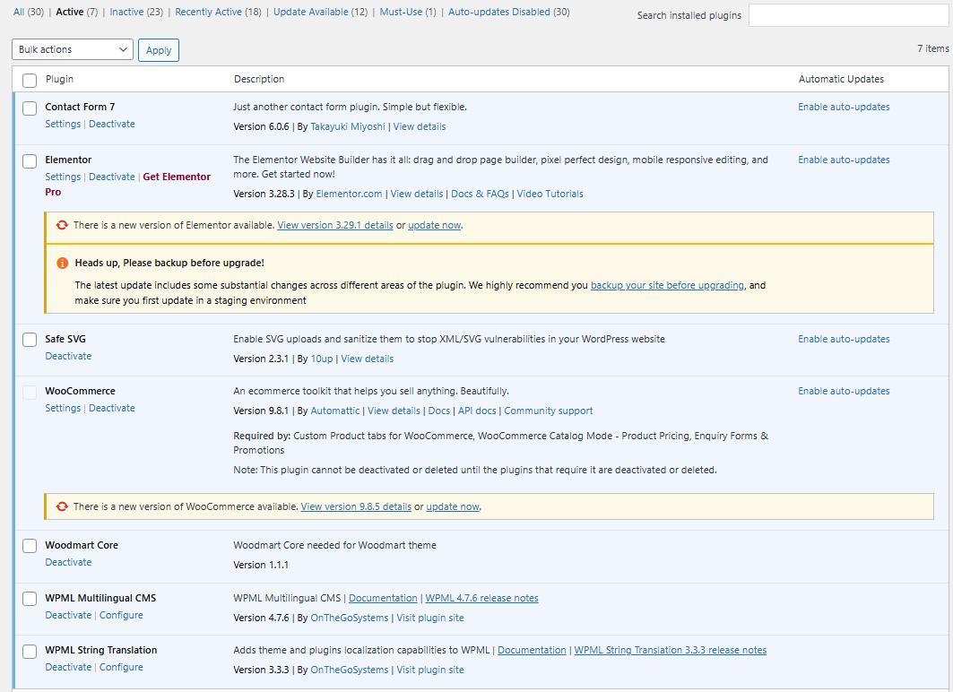Deactivate WPML Multilingual CMS

coord(68,616)
